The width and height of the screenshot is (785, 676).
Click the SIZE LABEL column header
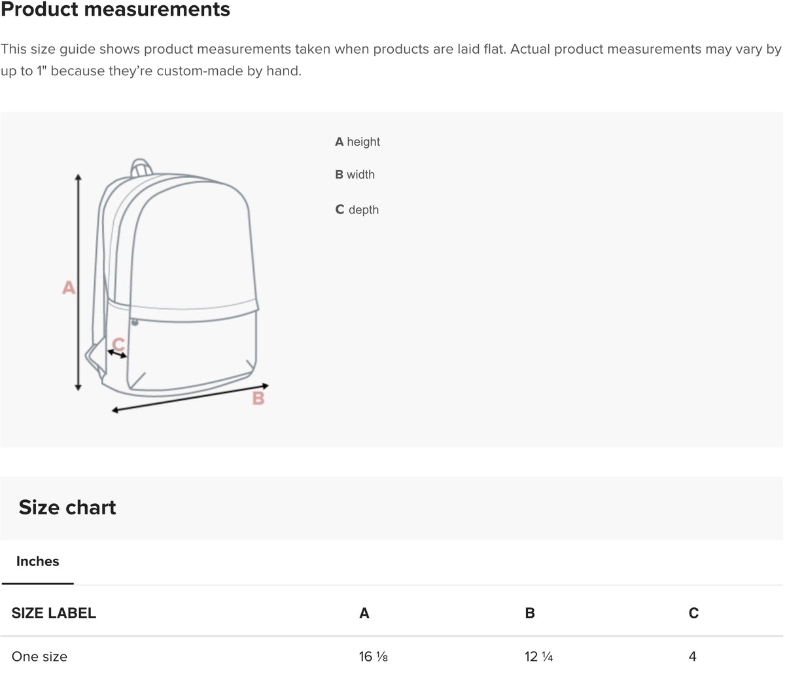click(54, 613)
